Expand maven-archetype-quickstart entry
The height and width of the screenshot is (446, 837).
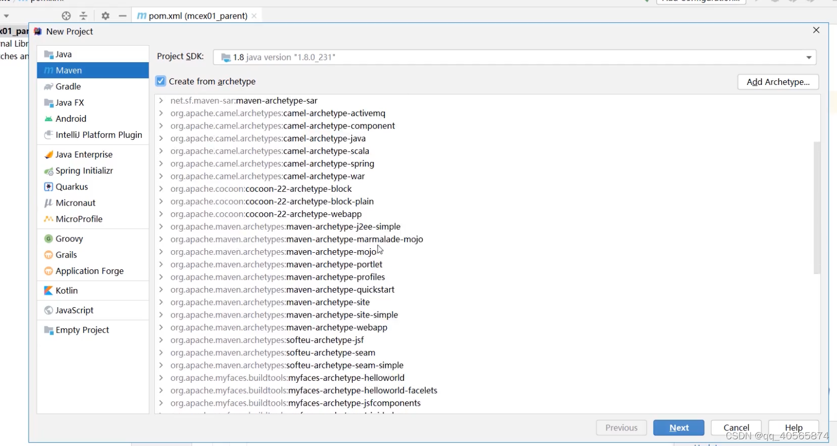pos(161,290)
